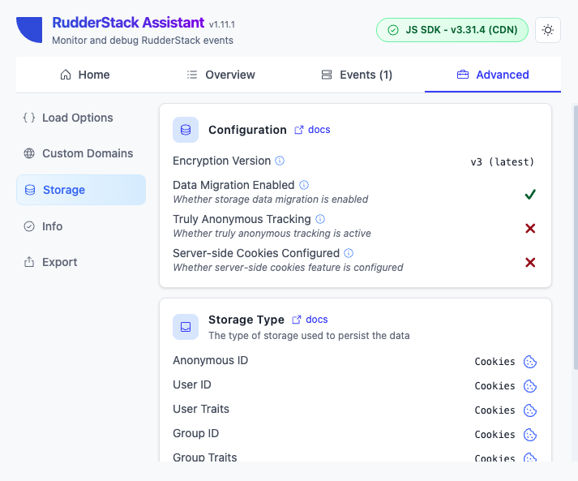Click Encryption Version info icon
The width and height of the screenshot is (578, 481).
[x=280, y=161]
